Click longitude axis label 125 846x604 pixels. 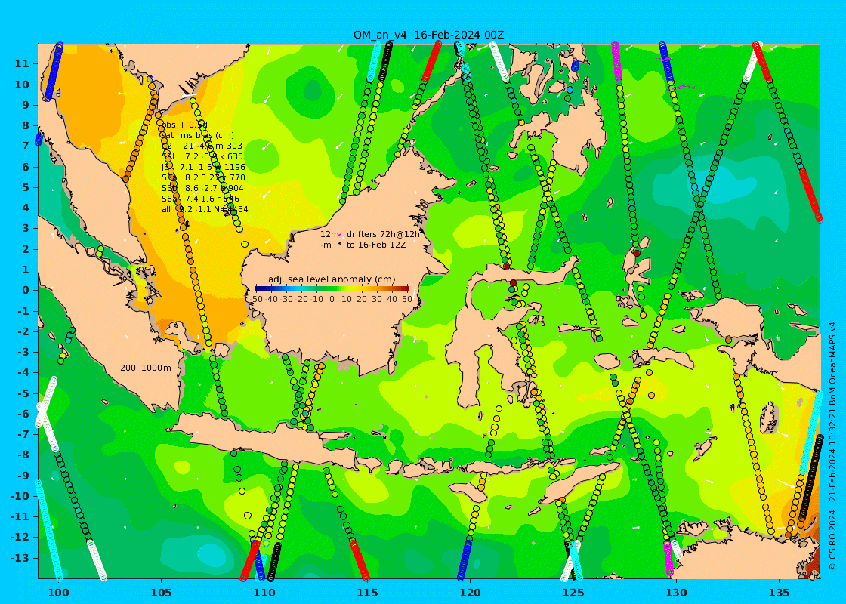[573, 593]
